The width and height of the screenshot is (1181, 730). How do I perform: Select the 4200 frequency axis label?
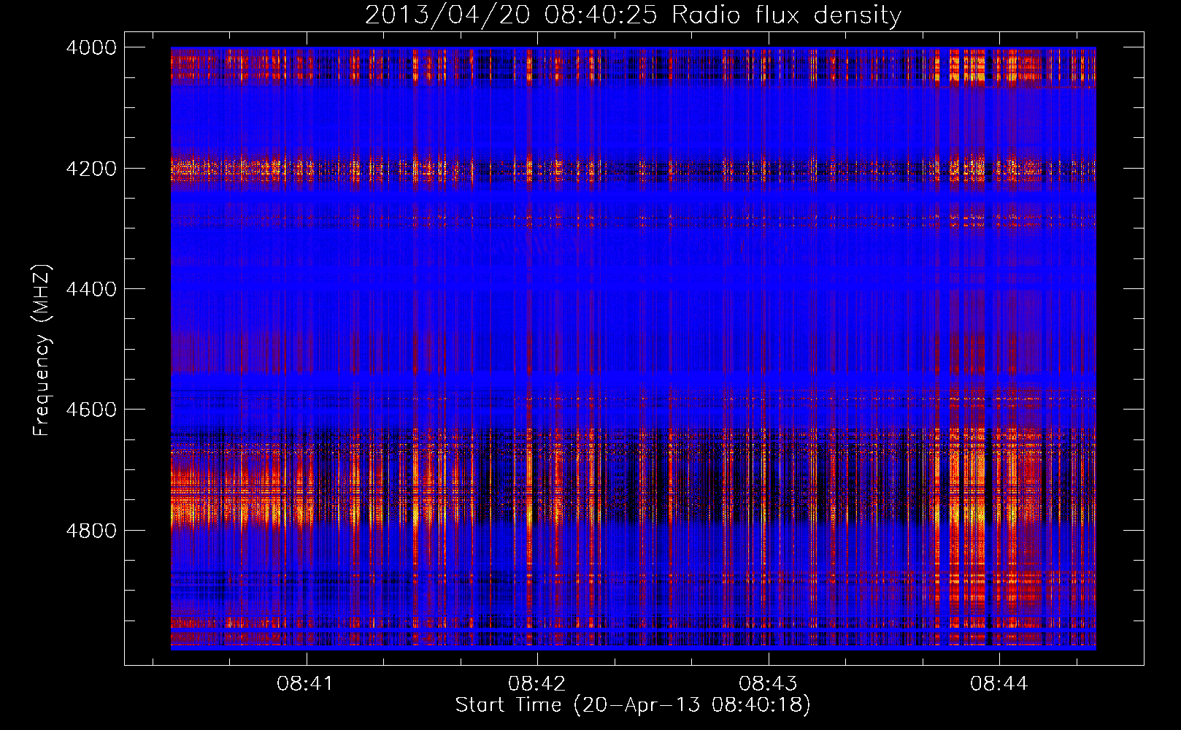tap(91, 169)
